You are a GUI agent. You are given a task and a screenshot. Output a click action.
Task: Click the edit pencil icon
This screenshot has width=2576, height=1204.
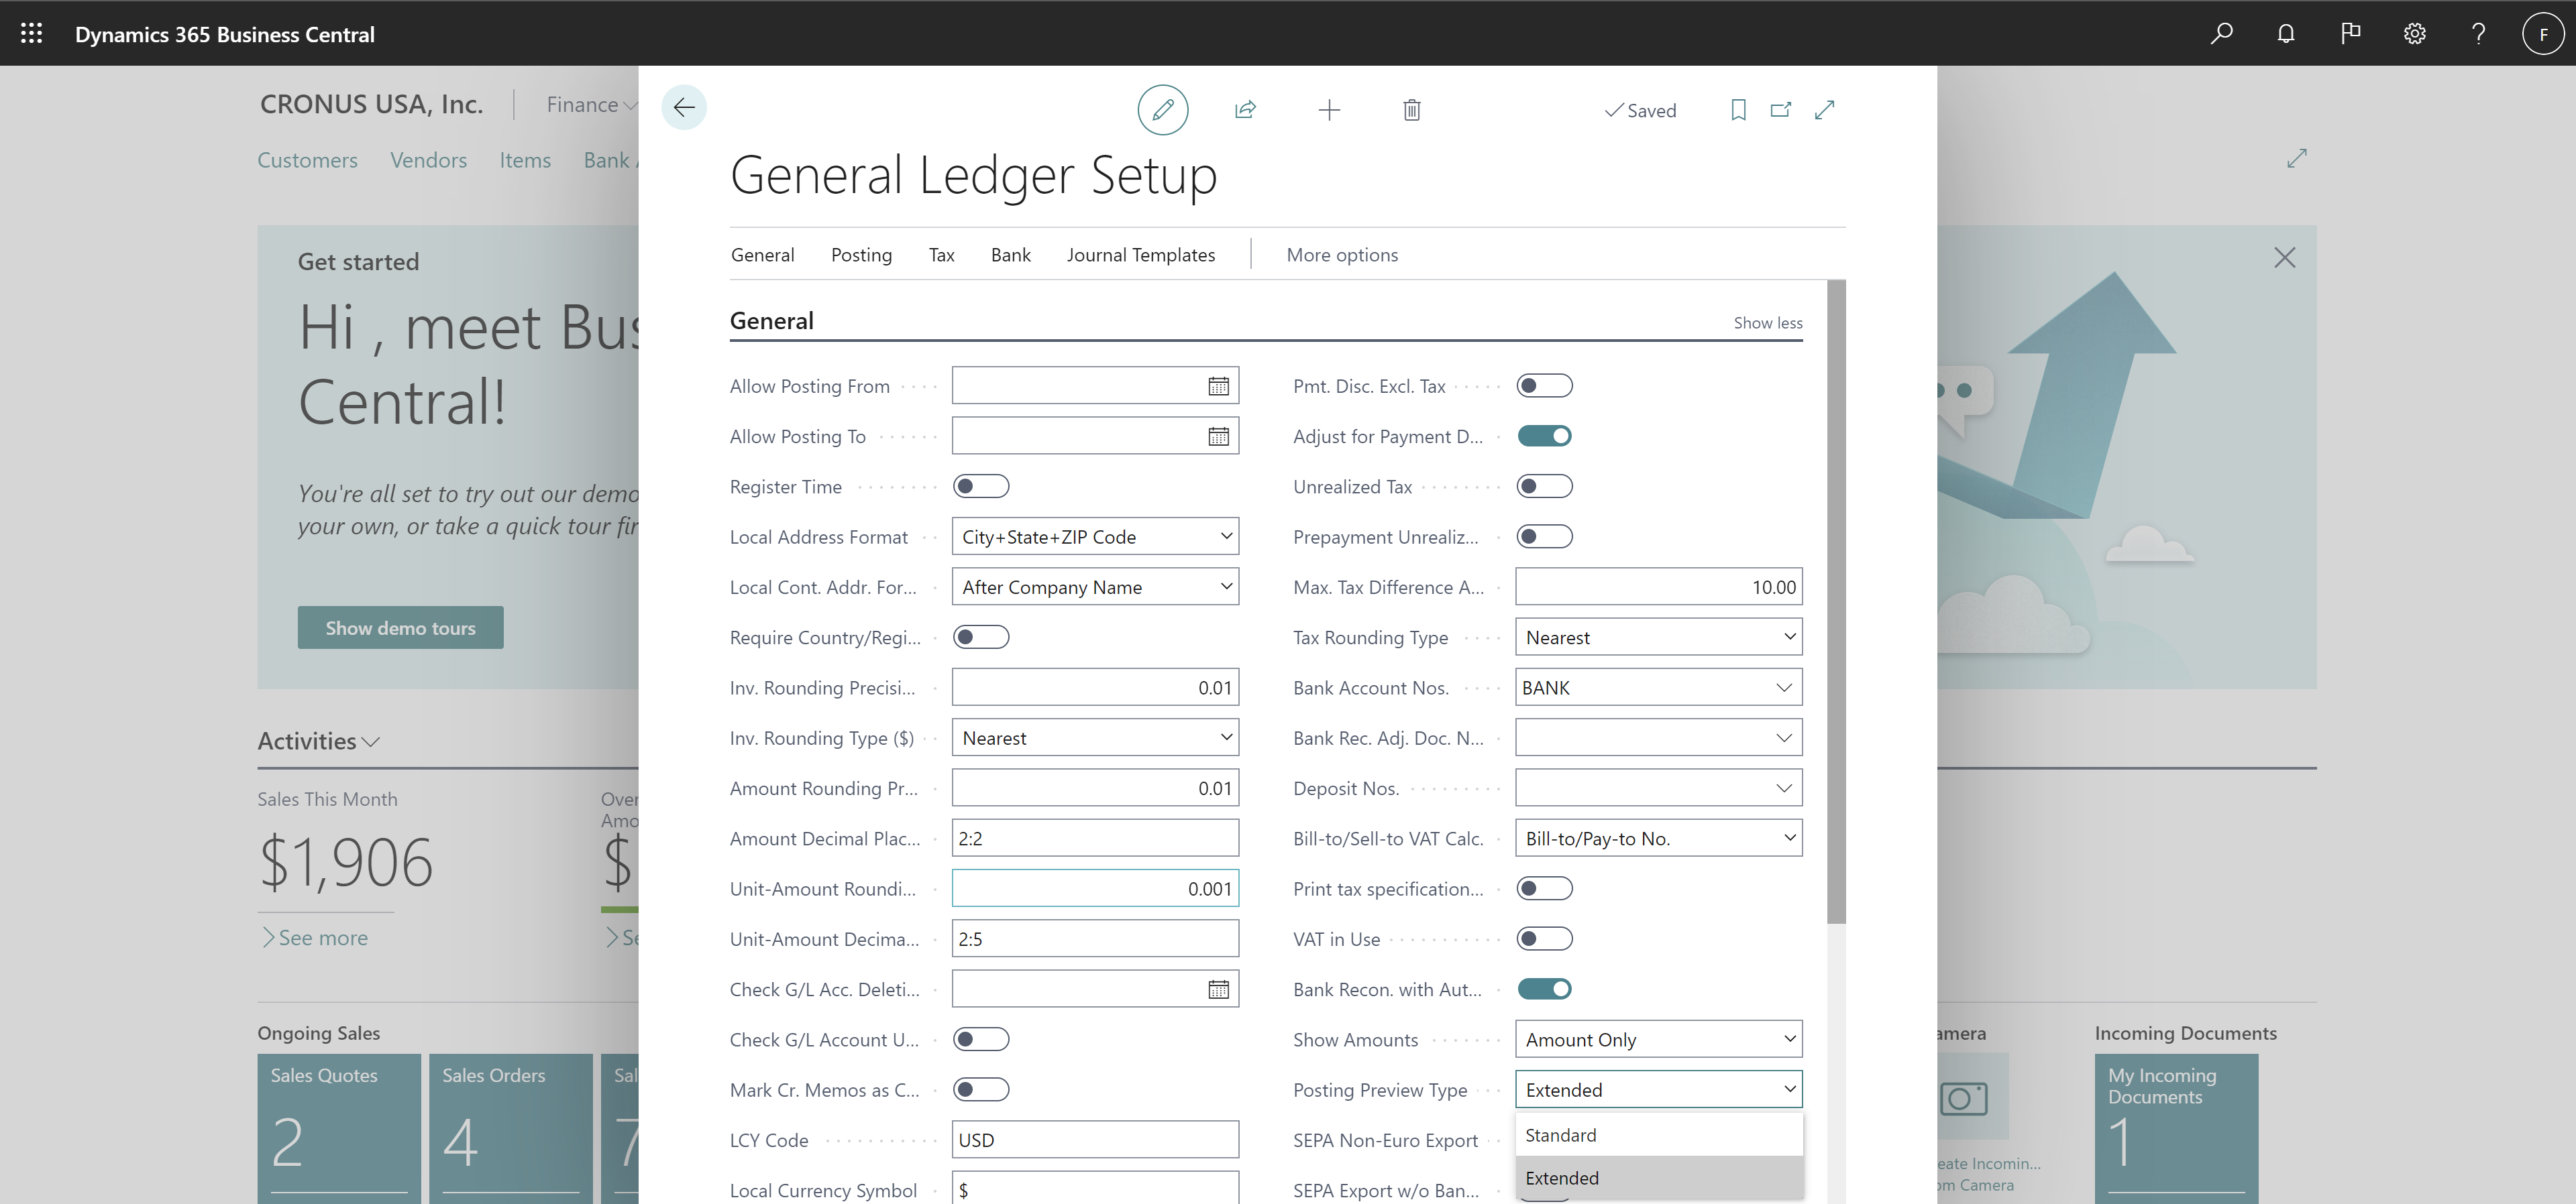(1163, 110)
